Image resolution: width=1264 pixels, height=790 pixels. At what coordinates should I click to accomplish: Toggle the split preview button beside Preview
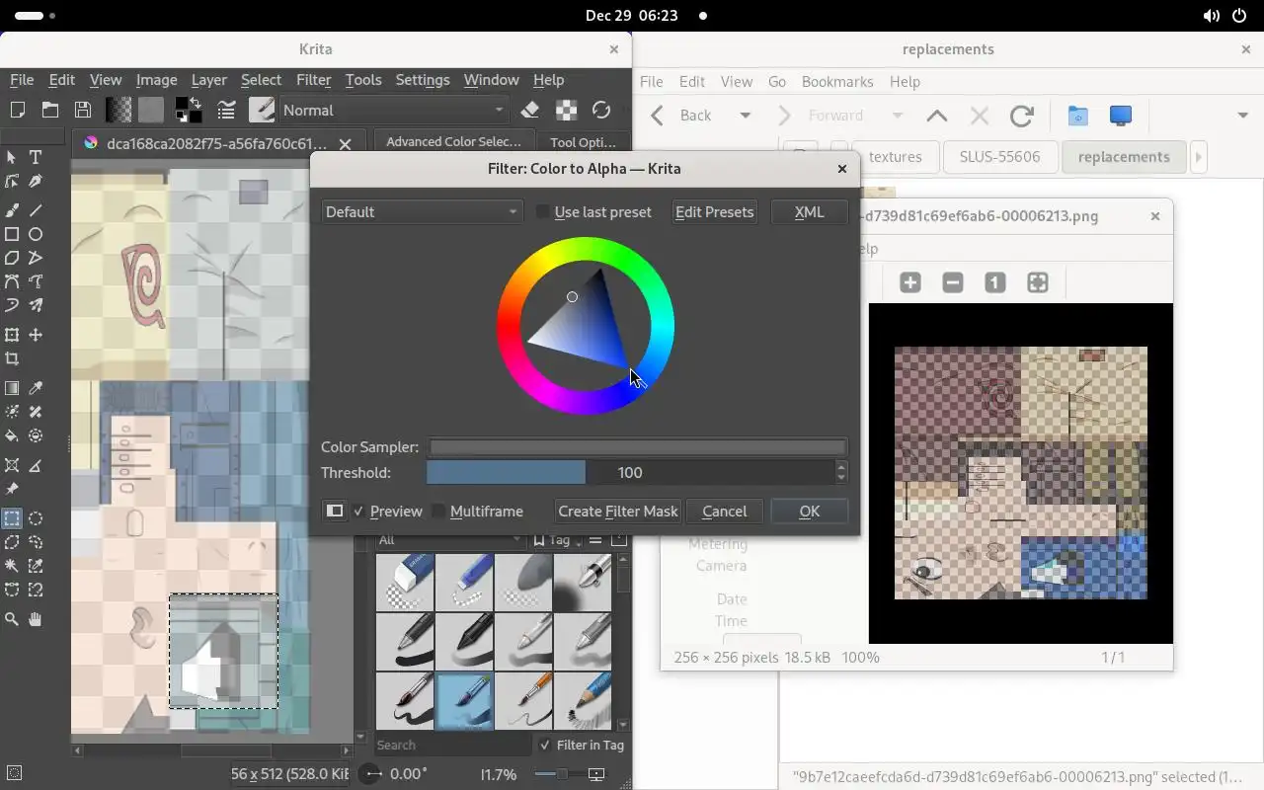coord(335,511)
